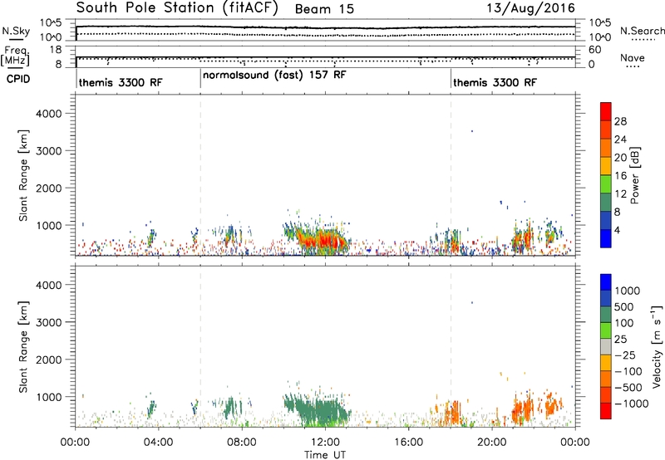665x460 pixels.
Task: Click the '08:00' time axis tick label
Action: tap(242, 443)
